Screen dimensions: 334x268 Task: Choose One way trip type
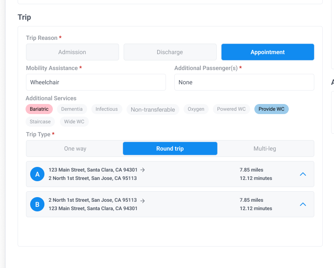click(75, 148)
